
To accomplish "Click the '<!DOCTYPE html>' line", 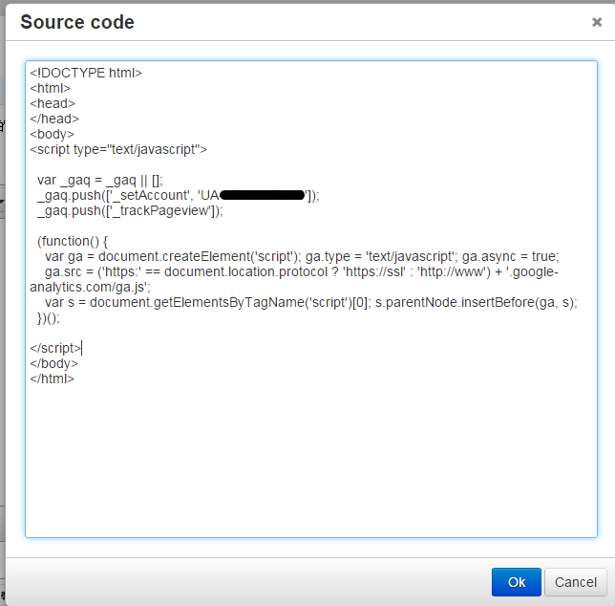I will 86,73.
